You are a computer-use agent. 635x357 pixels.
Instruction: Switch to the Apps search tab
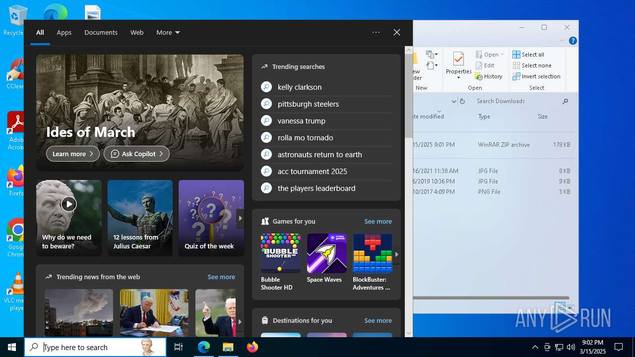tap(64, 32)
